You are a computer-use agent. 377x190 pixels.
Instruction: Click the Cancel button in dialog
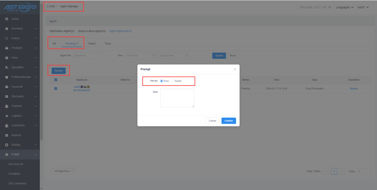212,121
